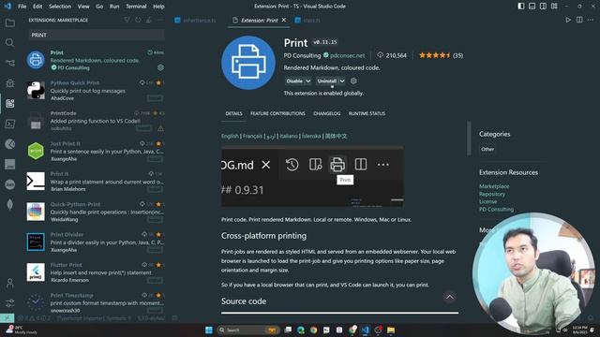Open the Help menu

(158, 7)
